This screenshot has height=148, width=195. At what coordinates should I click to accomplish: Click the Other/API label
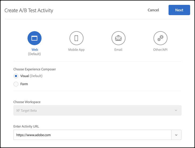pyautogui.click(x=160, y=50)
